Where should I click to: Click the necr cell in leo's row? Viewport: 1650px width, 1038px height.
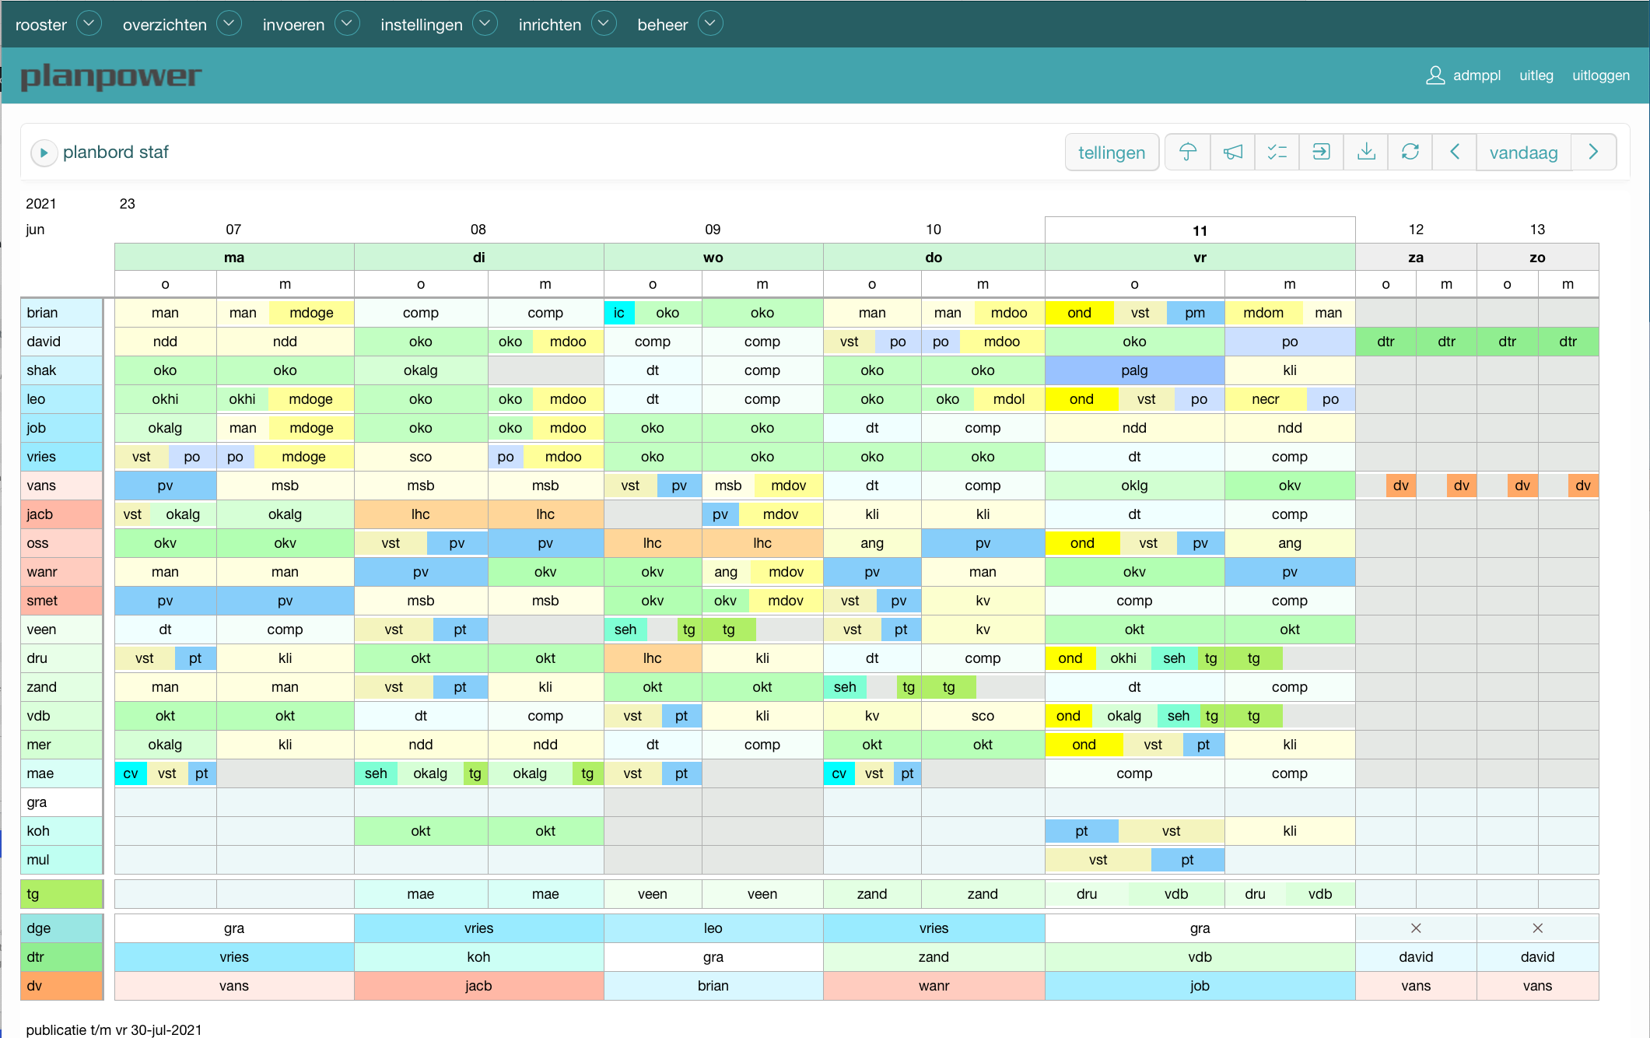pyautogui.click(x=1265, y=399)
